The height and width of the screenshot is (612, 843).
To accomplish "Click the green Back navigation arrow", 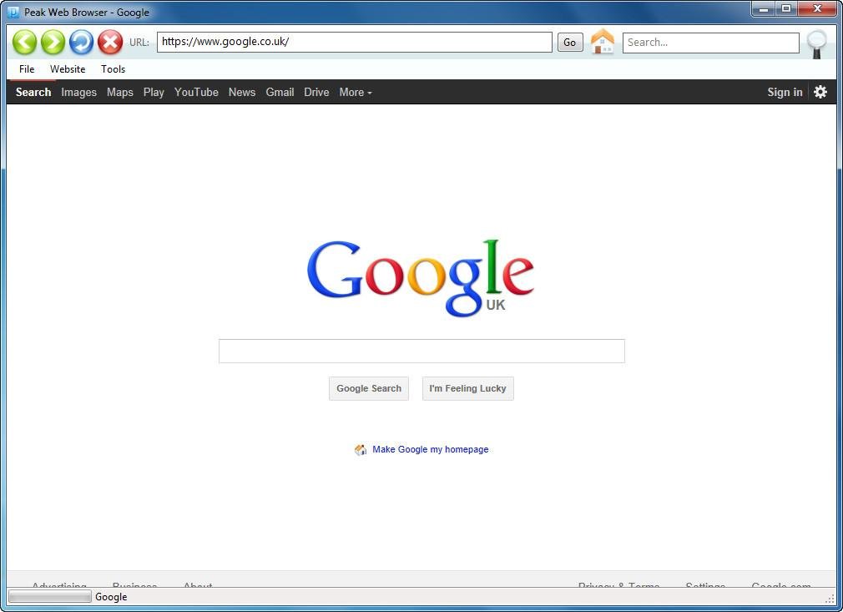I will point(24,42).
